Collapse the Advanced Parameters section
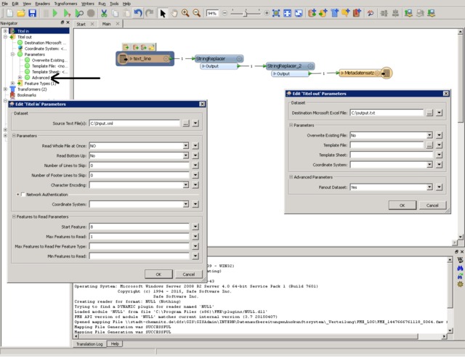Screen dimensions: 465x363 291,176
